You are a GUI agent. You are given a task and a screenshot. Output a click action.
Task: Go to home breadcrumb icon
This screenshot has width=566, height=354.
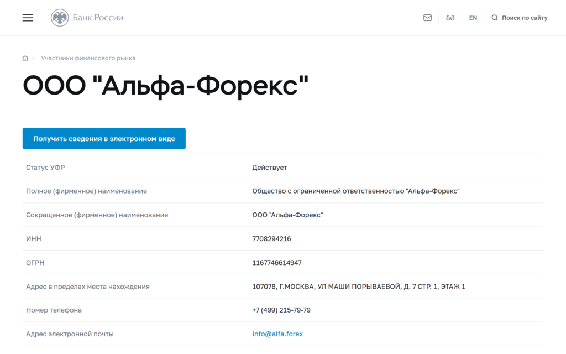(25, 58)
